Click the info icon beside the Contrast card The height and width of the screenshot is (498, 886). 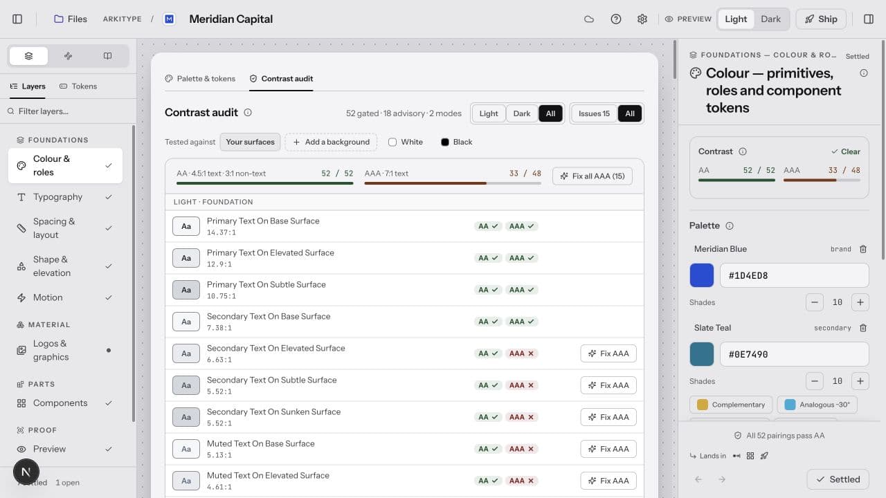click(x=743, y=151)
